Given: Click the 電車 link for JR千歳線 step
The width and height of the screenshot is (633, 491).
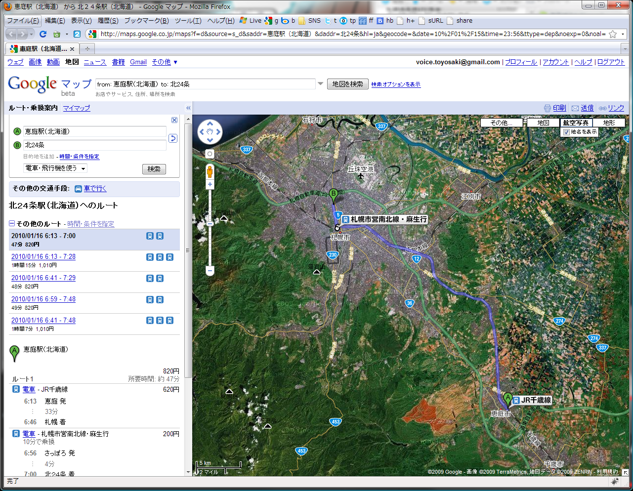Looking at the screenshot, I should tap(29, 390).
